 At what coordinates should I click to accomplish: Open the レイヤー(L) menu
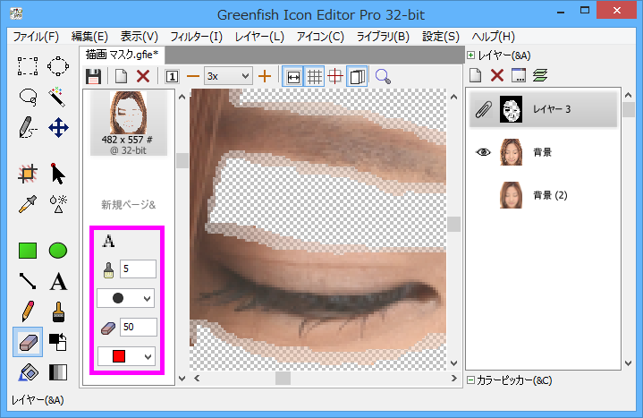(259, 37)
